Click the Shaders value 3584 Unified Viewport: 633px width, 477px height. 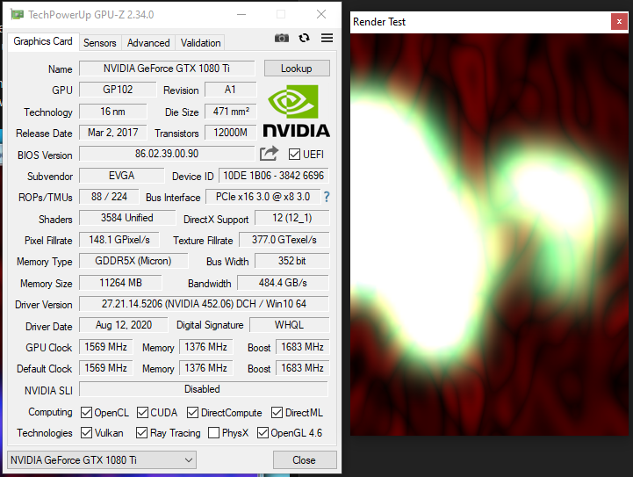pos(127,218)
